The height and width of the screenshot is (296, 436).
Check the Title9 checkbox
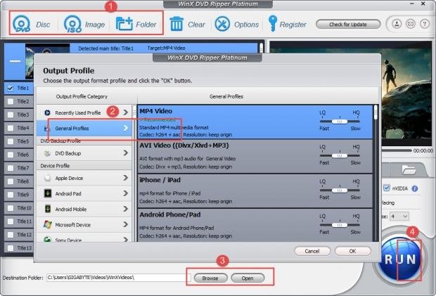coord(11,195)
